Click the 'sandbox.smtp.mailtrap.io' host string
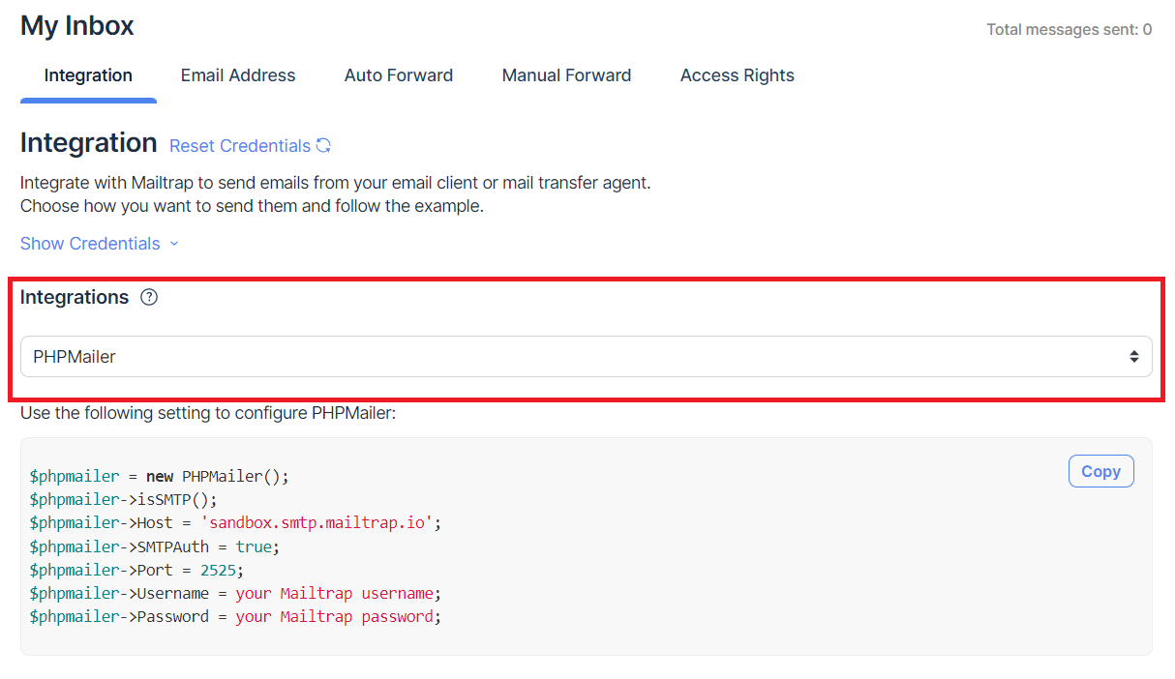The height and width of the screenshot is (679, 1175). 316,523
